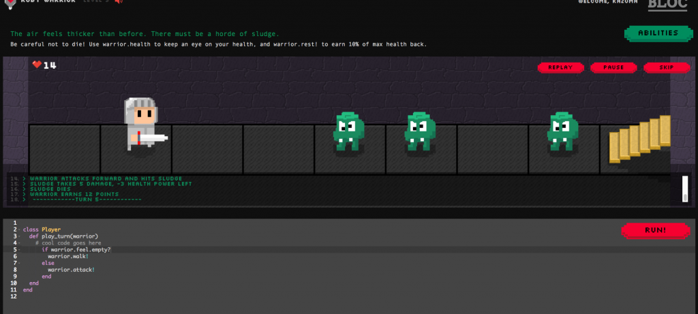
Task: Click line number 6 in gutter
Action: pos(15,257)
